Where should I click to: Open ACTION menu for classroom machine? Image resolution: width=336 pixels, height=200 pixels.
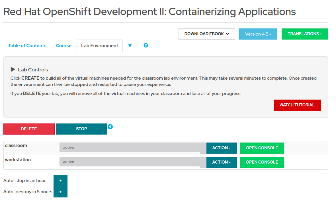(221, 148)
